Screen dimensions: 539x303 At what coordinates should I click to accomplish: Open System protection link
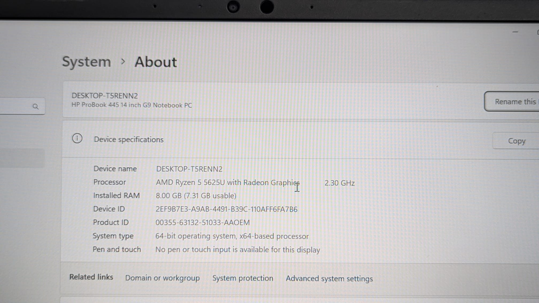pos(242,278)
